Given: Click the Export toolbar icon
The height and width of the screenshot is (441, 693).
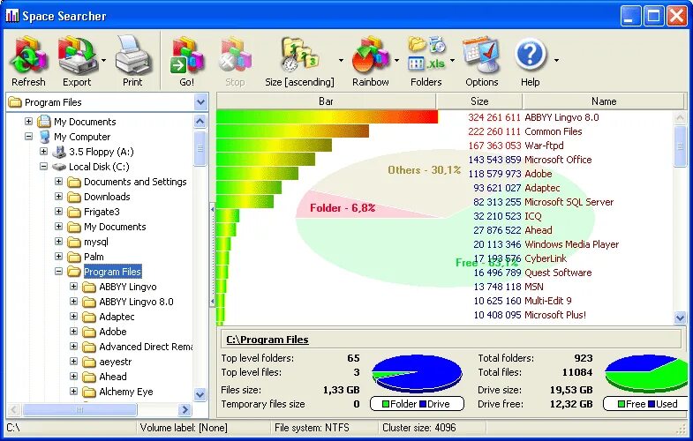Looking at the screenshot, I should click(78, 56).
